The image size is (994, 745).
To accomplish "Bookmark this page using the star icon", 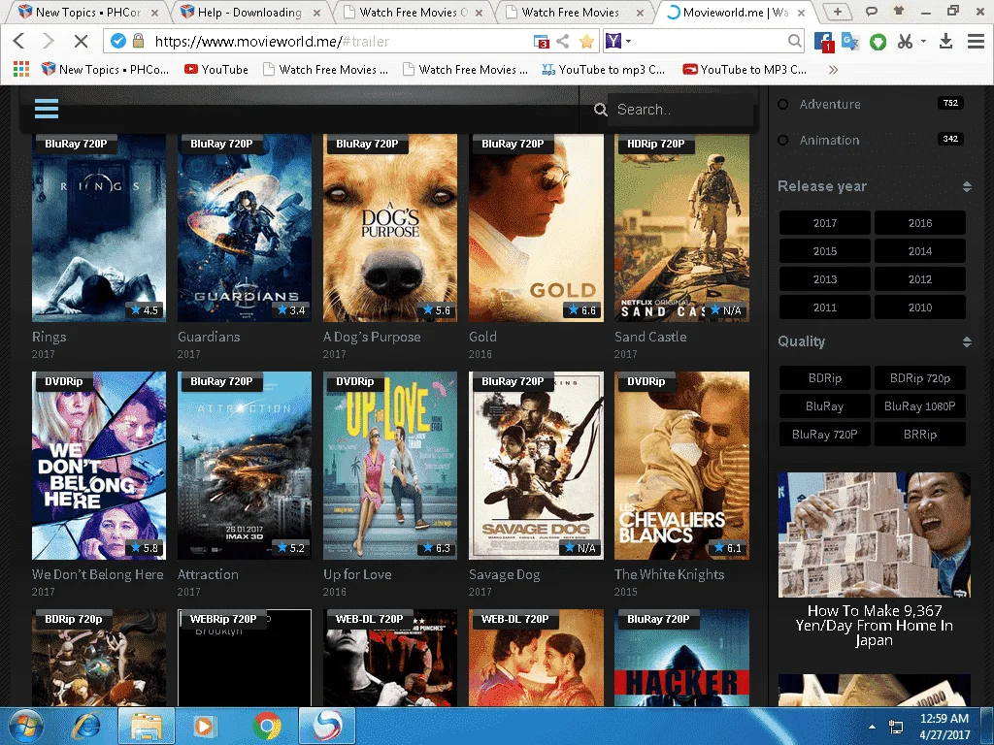I will click(586, 42).
